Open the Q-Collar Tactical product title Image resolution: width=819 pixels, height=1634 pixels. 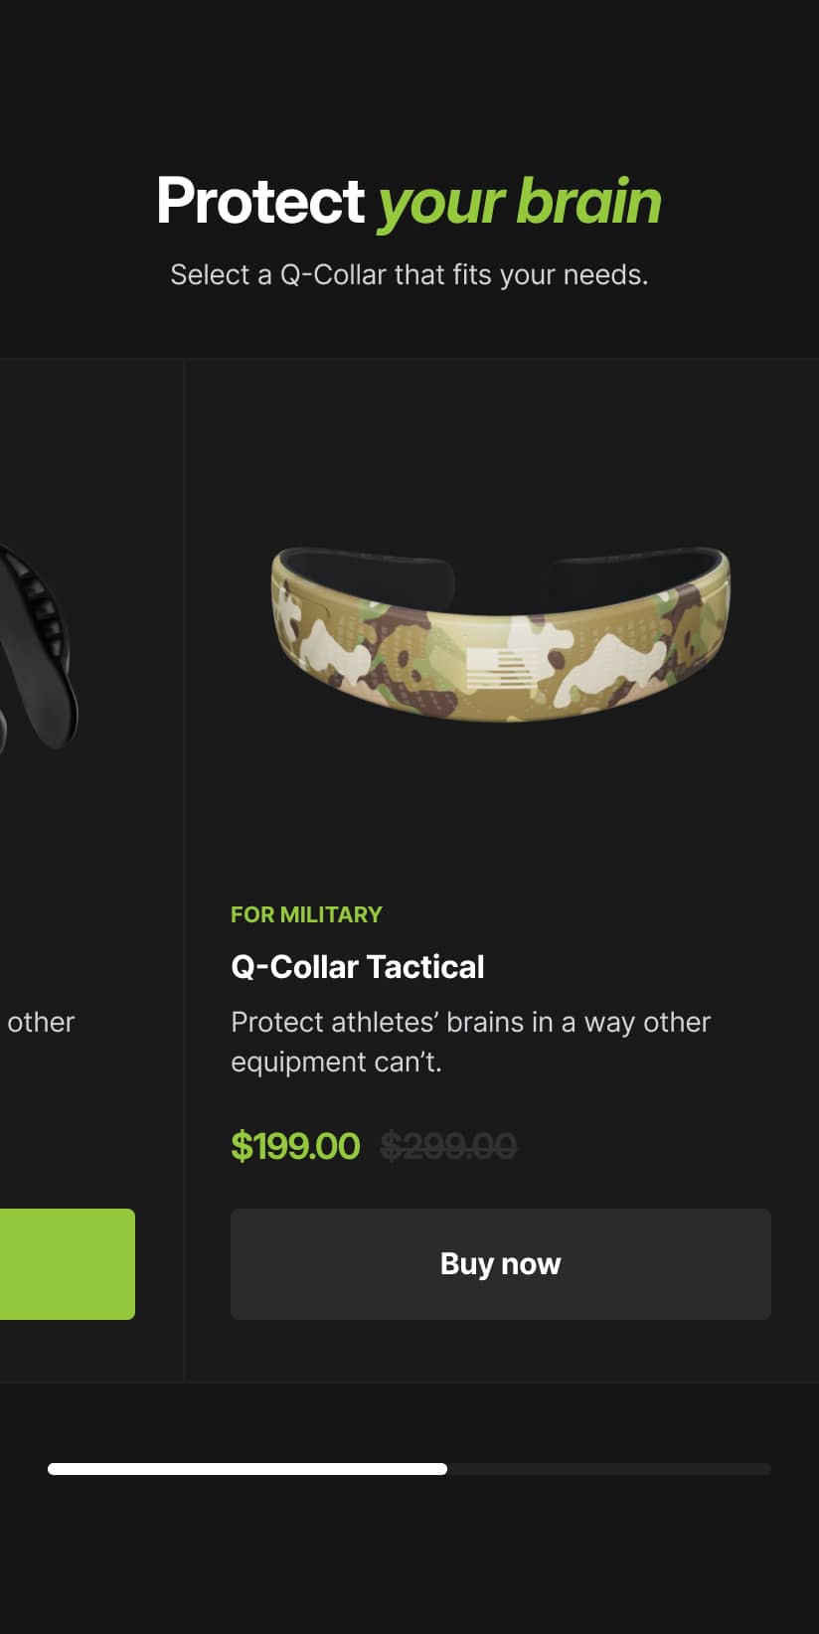tap(358, 966)
